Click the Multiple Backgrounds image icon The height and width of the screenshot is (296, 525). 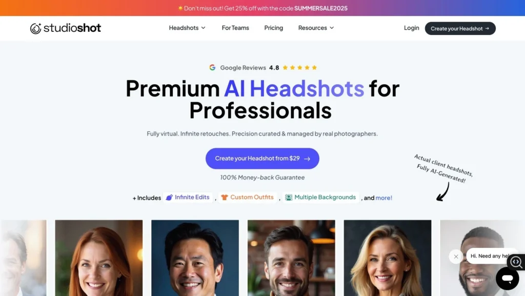pyautogui.click(x=288, y=198)
